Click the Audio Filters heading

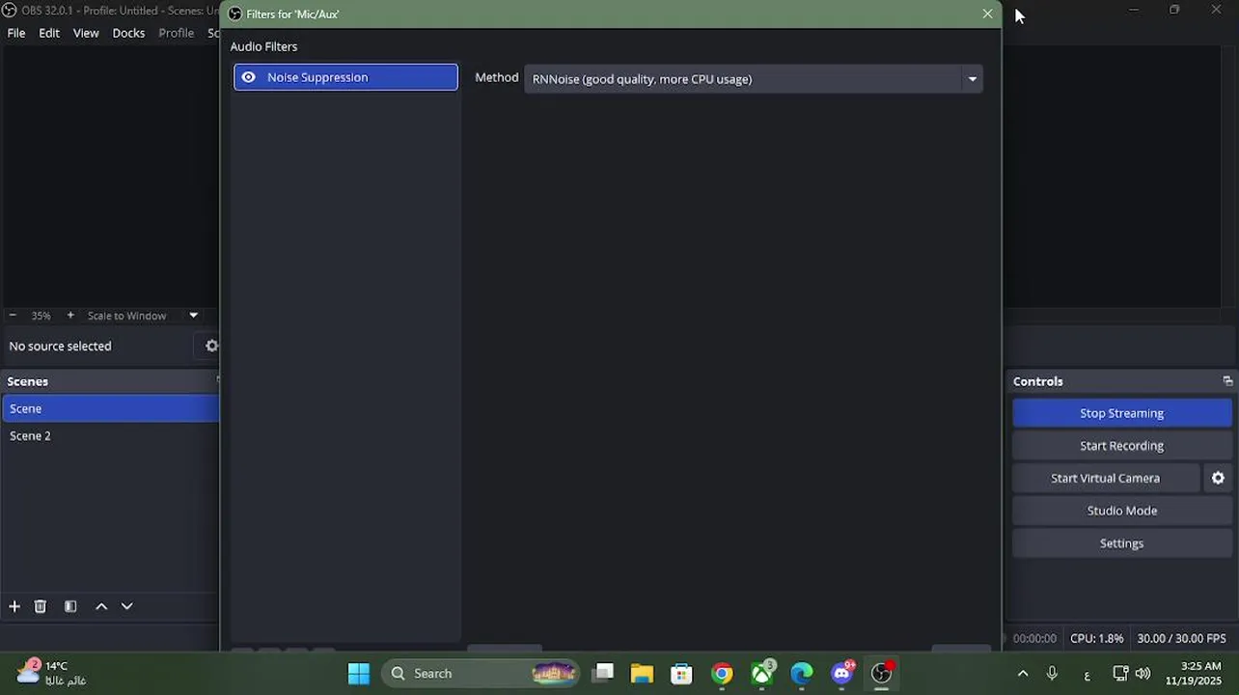[263, 46]
